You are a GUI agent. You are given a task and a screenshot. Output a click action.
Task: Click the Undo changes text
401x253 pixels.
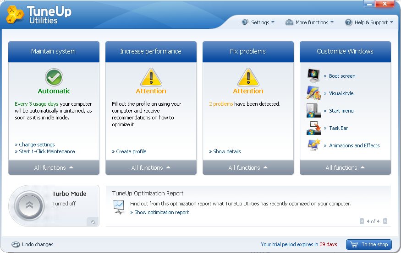point(38,244)
